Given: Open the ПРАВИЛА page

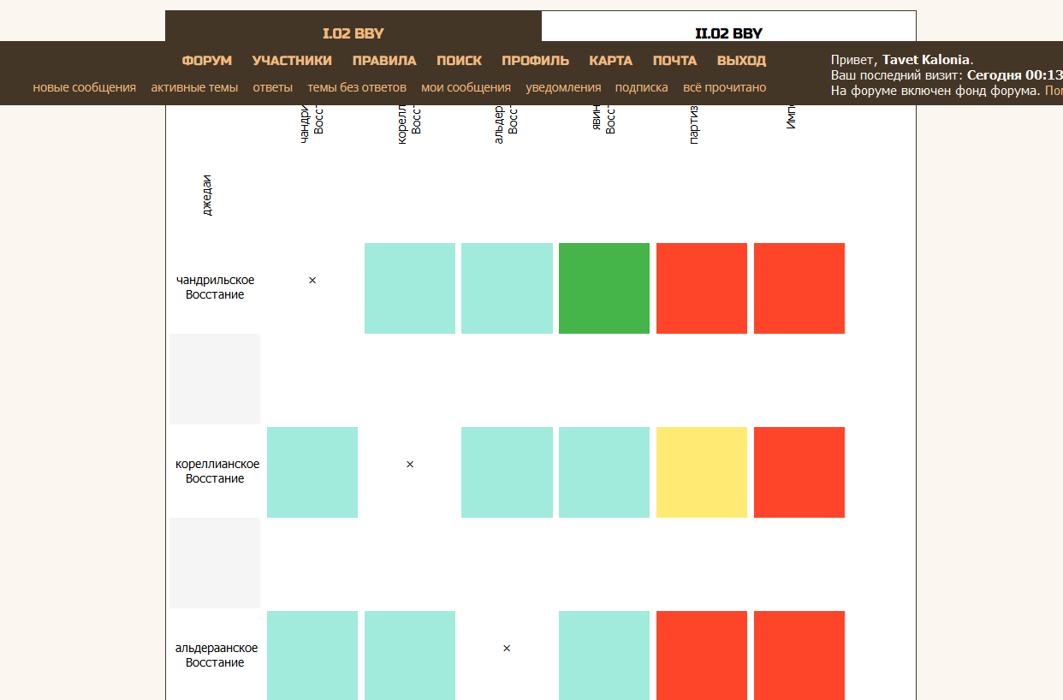Looking at the screenshot, I should (x=384, y=61).
